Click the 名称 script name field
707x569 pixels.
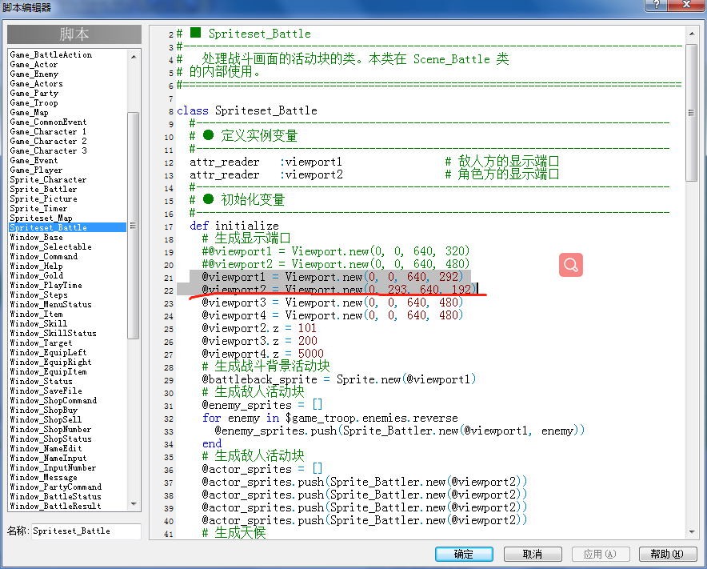86,531
